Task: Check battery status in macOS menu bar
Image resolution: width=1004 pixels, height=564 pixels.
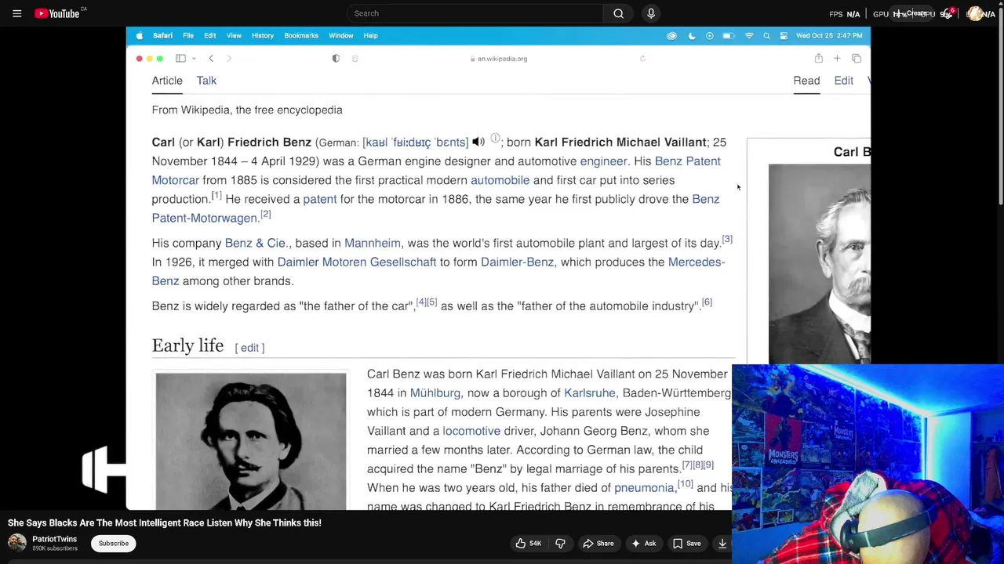Action: 728,35
